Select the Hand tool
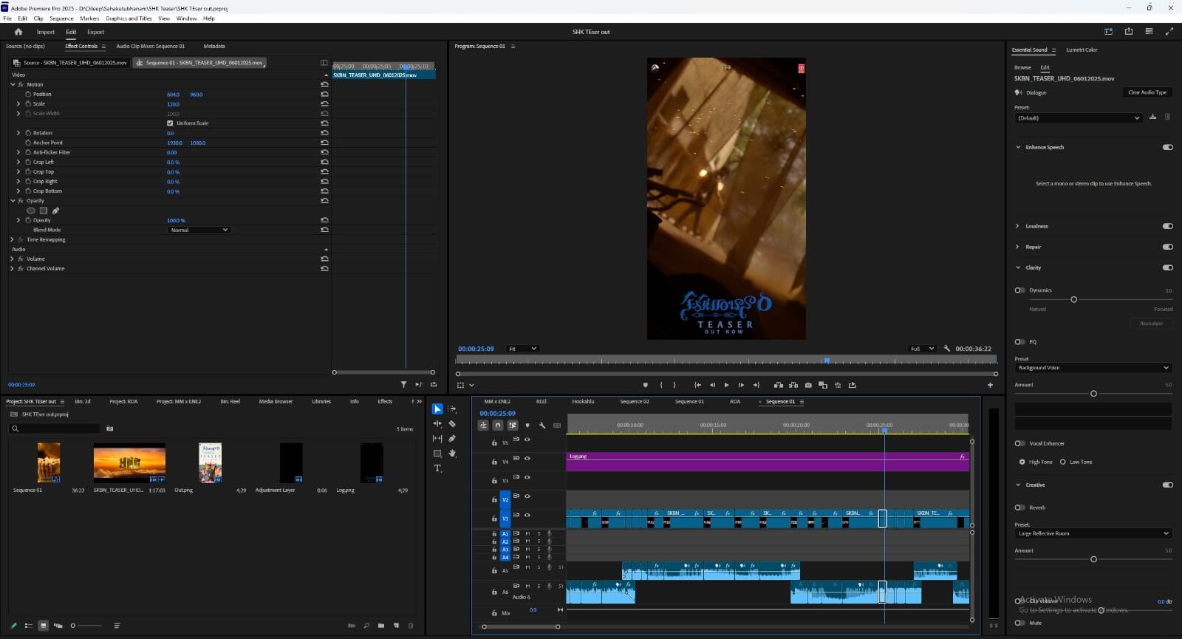The width and height of the screenshot is (1182, 639). tap(452, 454)
